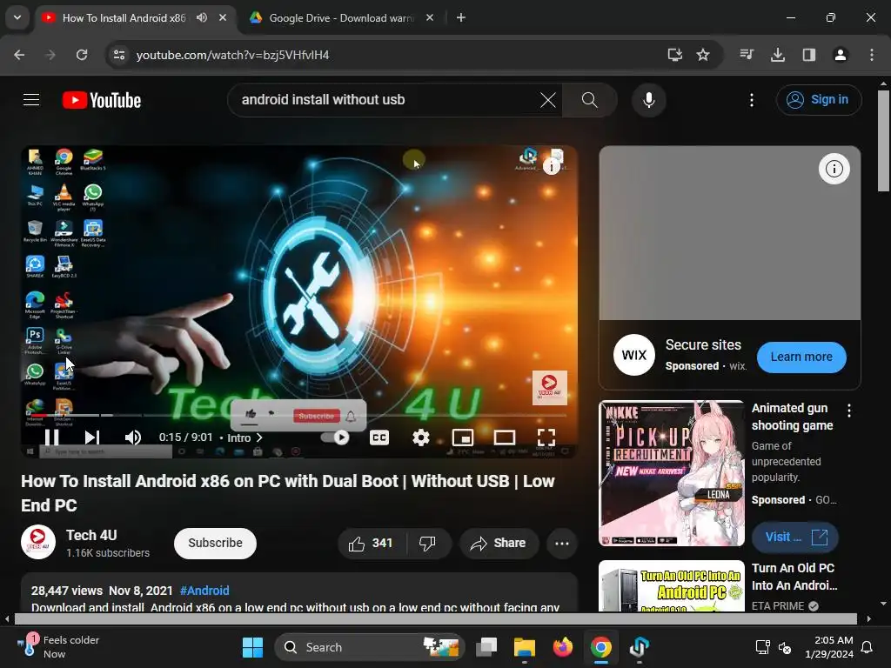Toggle closed captions CC button
891x668 pixels.
click(379, 438)
